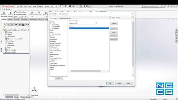Open the Tools menu
Viewport: 178px width, 100px height.
(34, 6)
